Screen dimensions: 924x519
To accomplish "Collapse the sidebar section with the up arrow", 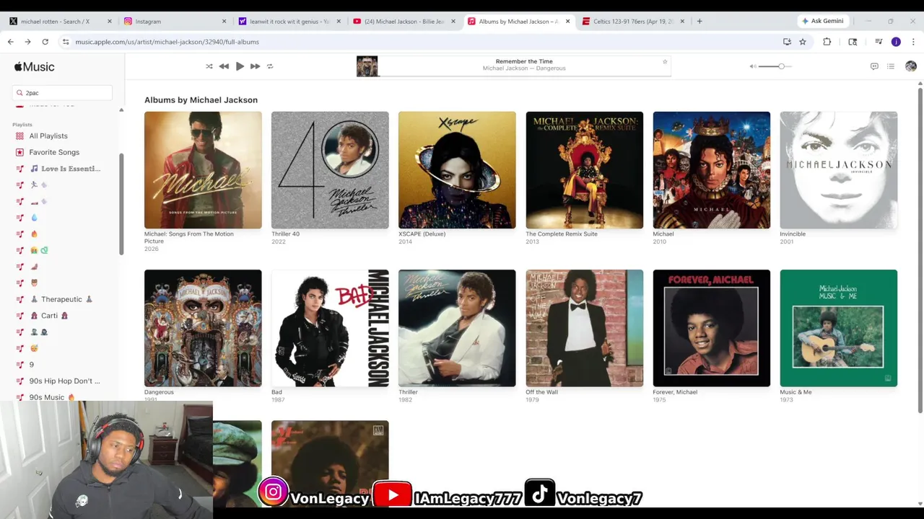I will (121, 110).
